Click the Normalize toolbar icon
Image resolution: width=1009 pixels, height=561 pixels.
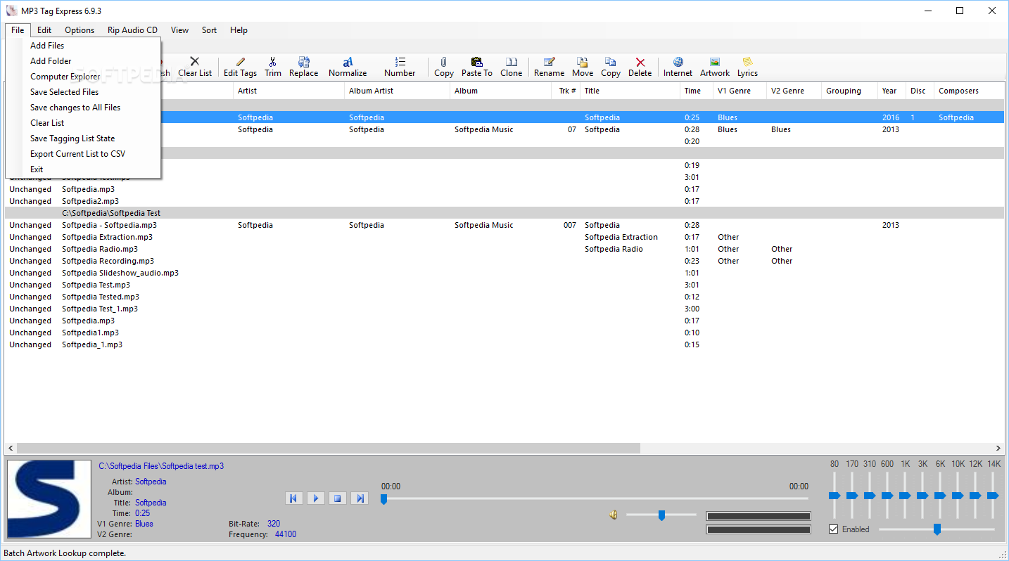pos(348,67)
